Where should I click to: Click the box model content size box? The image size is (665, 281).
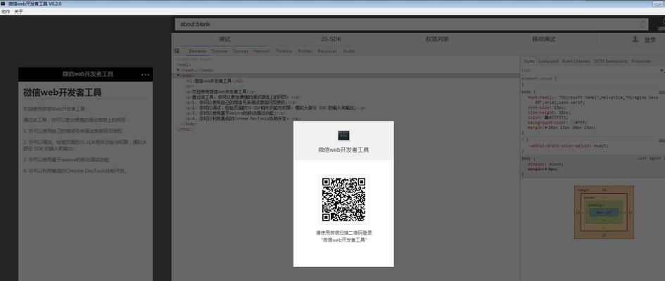[x=604, y=212]
